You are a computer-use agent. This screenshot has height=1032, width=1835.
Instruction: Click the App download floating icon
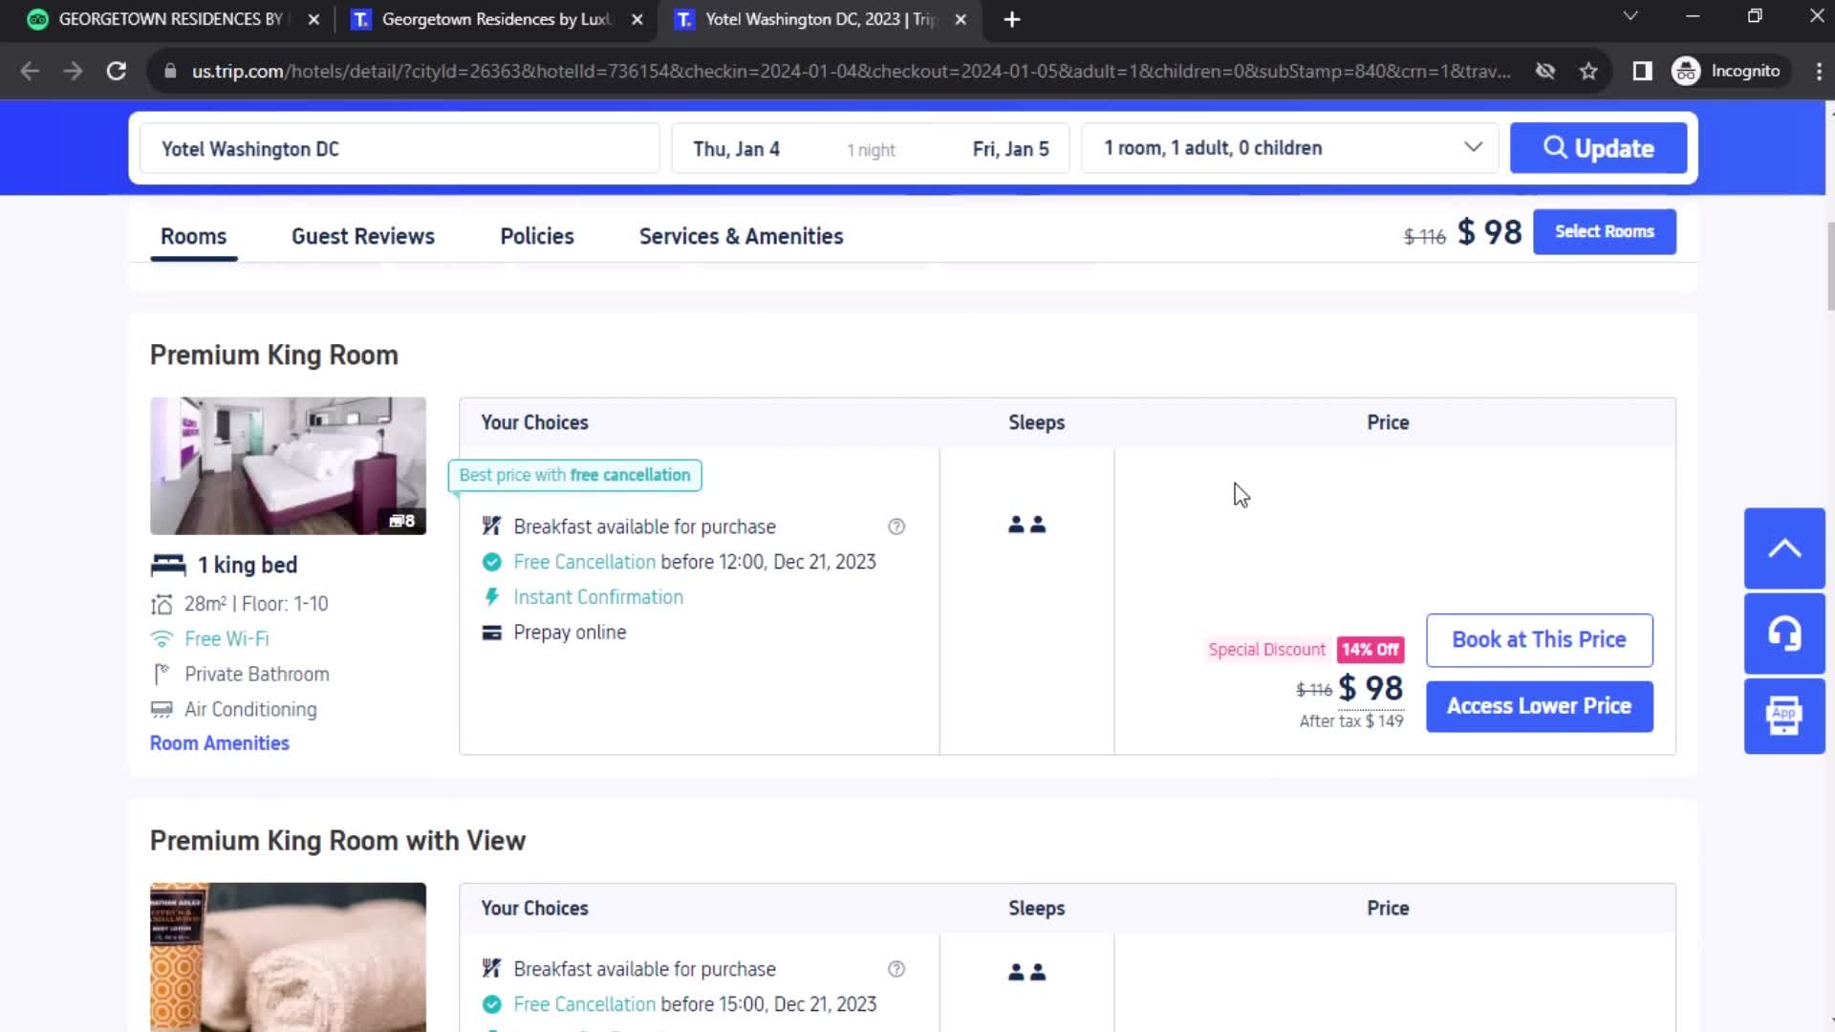coord(1784,716)
